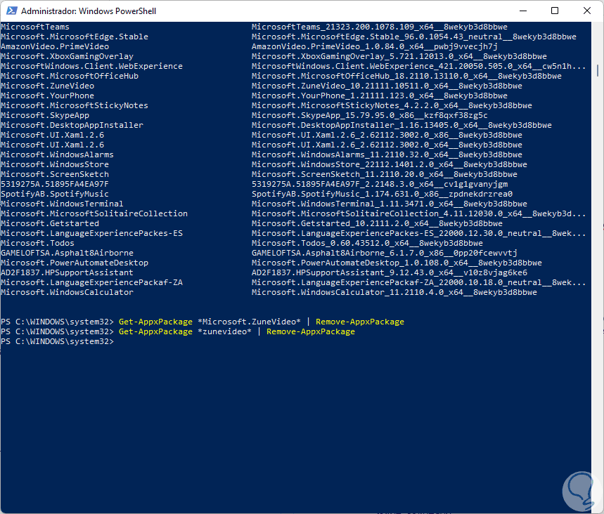Click ZuneVideo_10.21111.10511.0 full name
This screenshot has width=604, height=514.
pyautogui.click(x=387, y=86)
